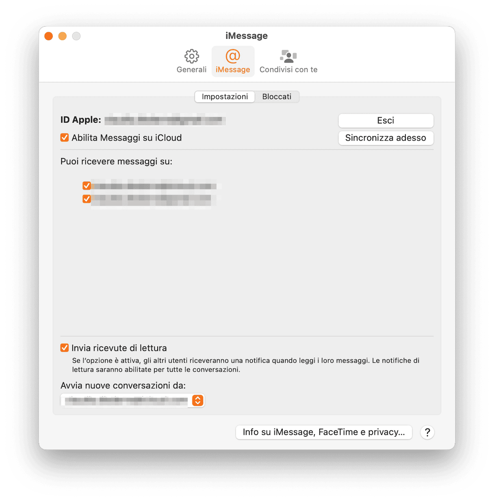Click the gray zoom window button
Viewport: 494px width, 501px height.
[x=76, y=36]
